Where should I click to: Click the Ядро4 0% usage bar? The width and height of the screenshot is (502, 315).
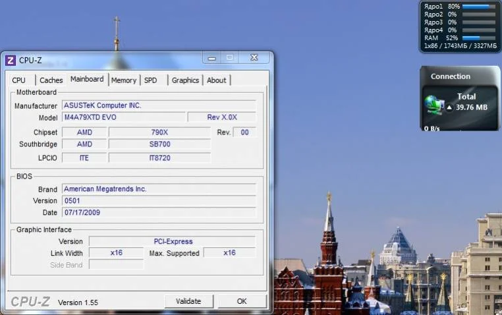click(x=479, y=30)
